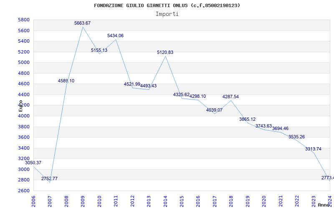Click the 5663.67 data label
This screenshot has width=334, height=209.
[x=82, y=23]
